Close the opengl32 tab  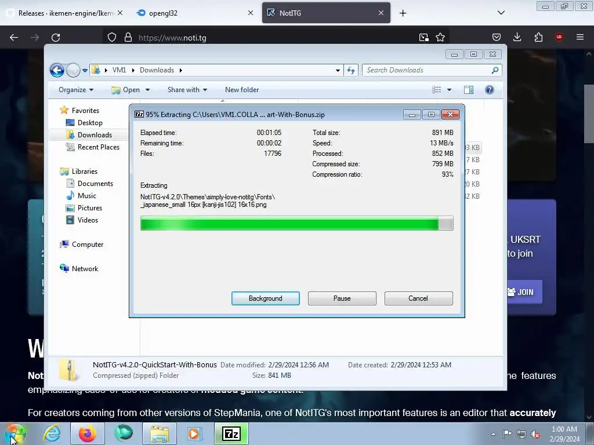251,13
